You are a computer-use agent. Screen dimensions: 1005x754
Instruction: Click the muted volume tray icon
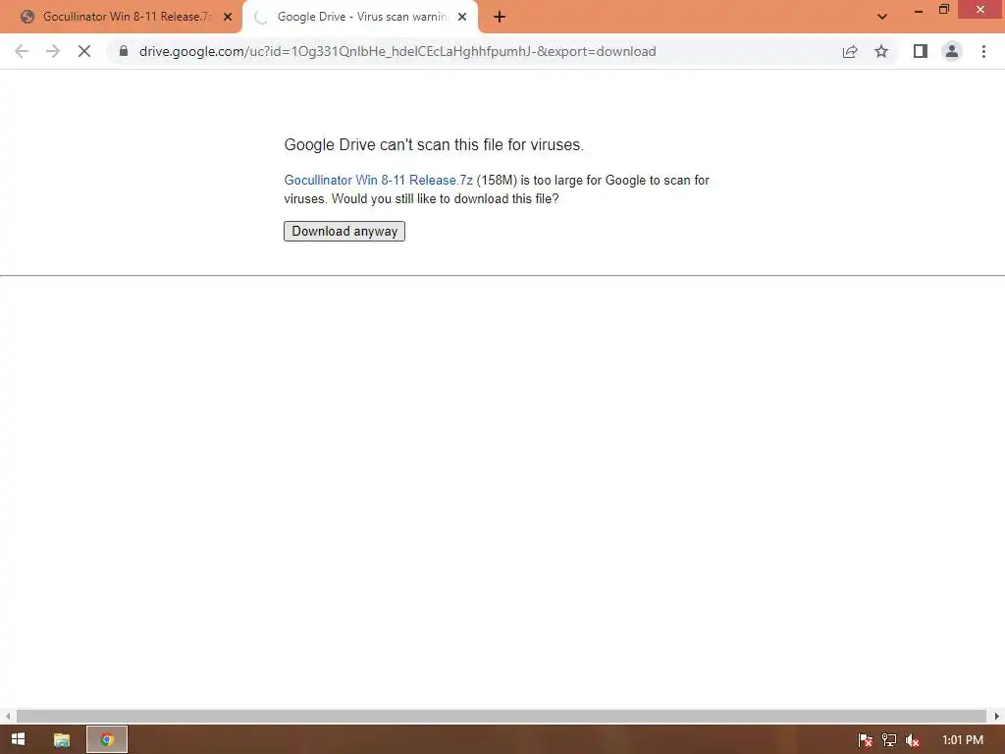(913, 740)
